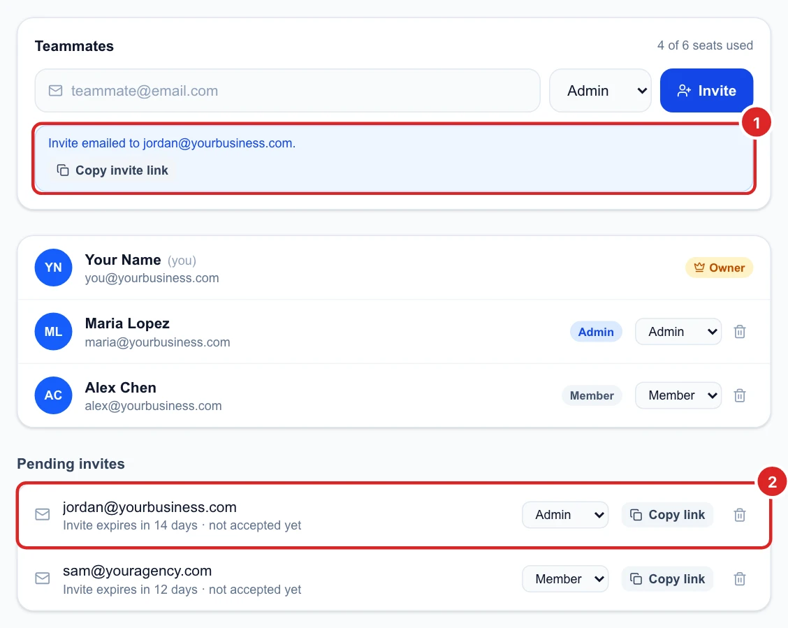Open the invite role dropdown set to Admin

(x=600, y=90)
